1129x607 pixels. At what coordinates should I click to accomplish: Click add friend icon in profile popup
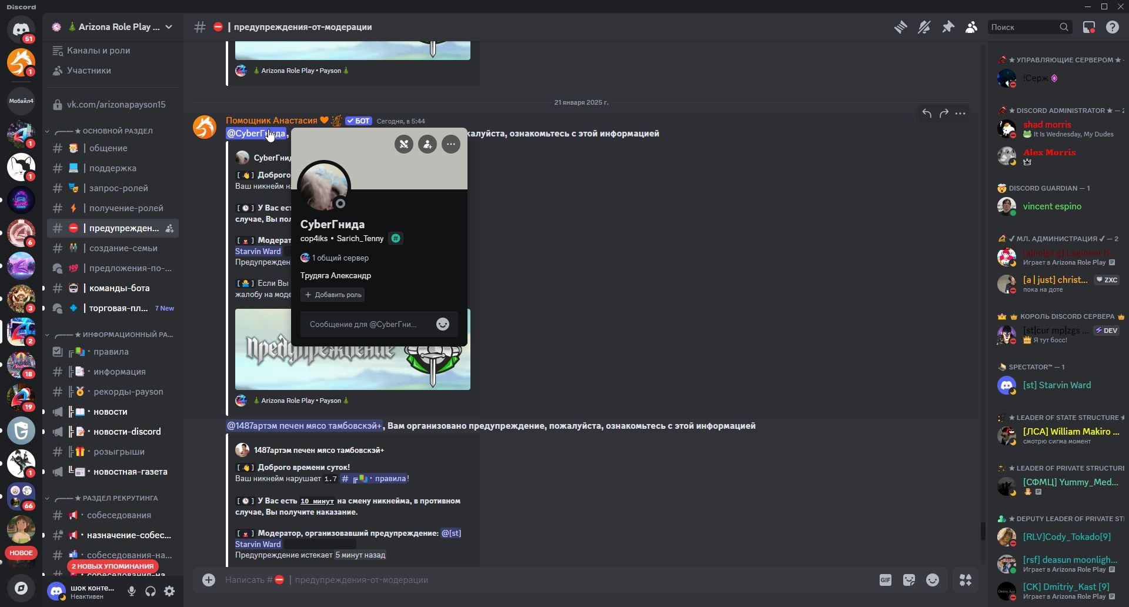tap(427, 144)
